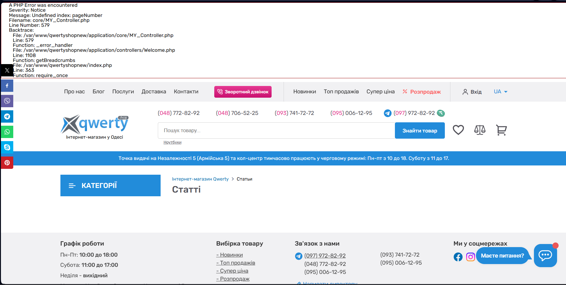This screenshot has width=566, height=285.
Task: Share via Skype sidebar icon
Action: tap(7, 147)
